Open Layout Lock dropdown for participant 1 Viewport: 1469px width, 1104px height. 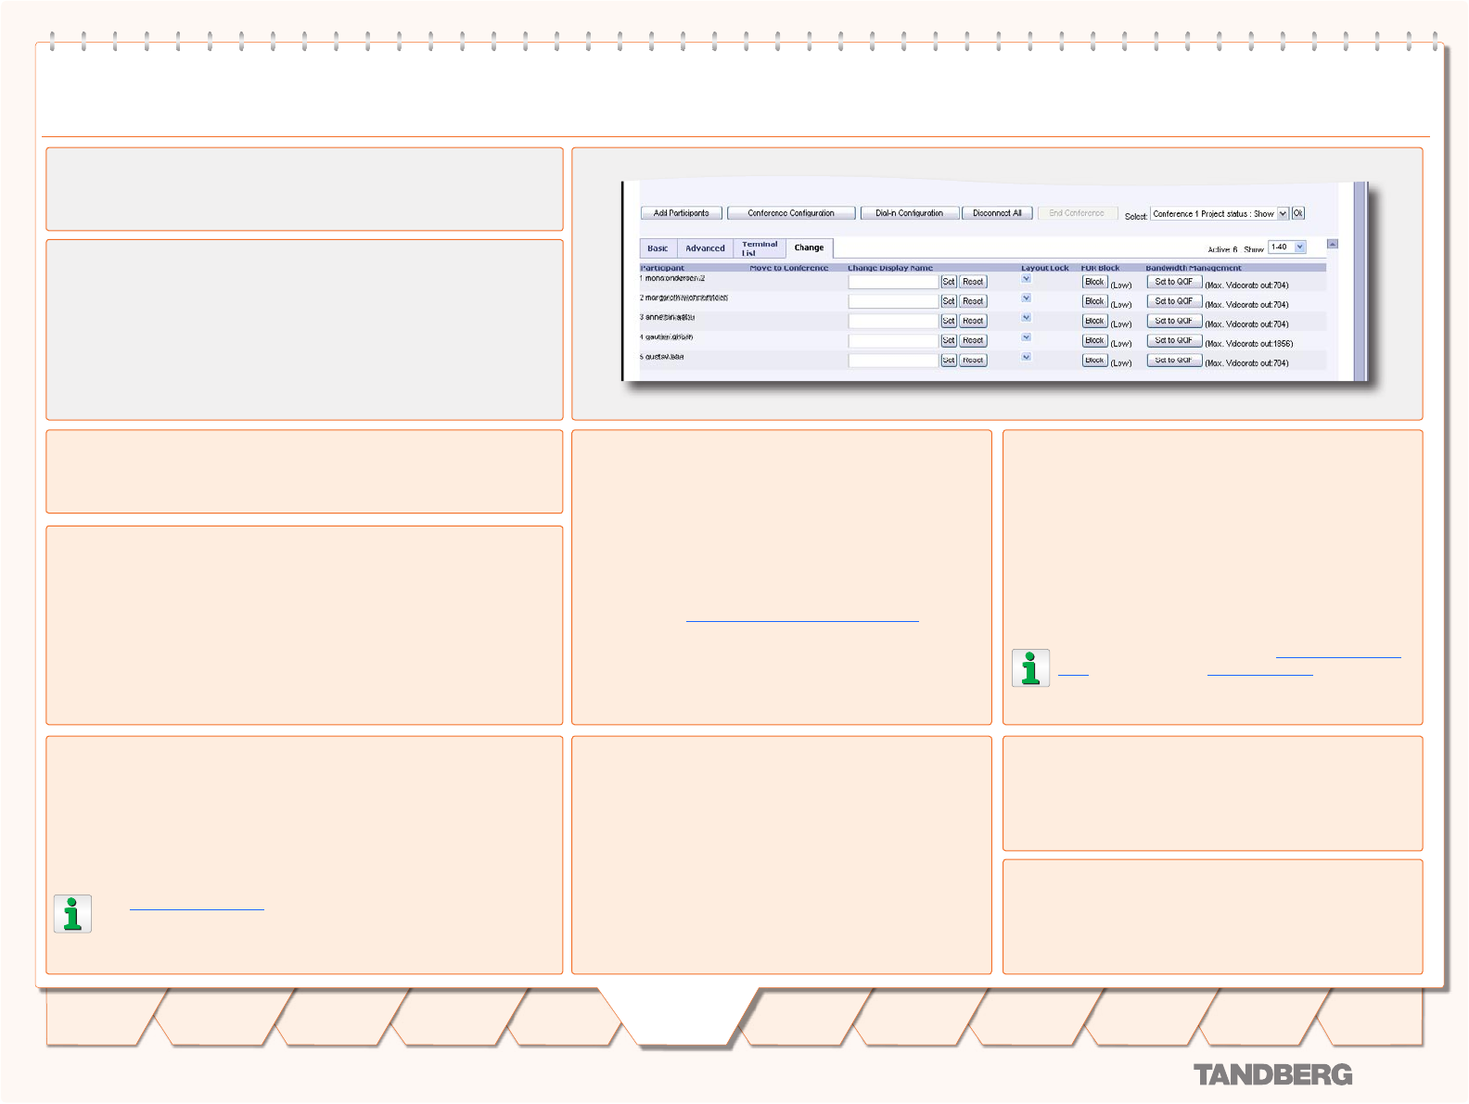(1026, 279)
